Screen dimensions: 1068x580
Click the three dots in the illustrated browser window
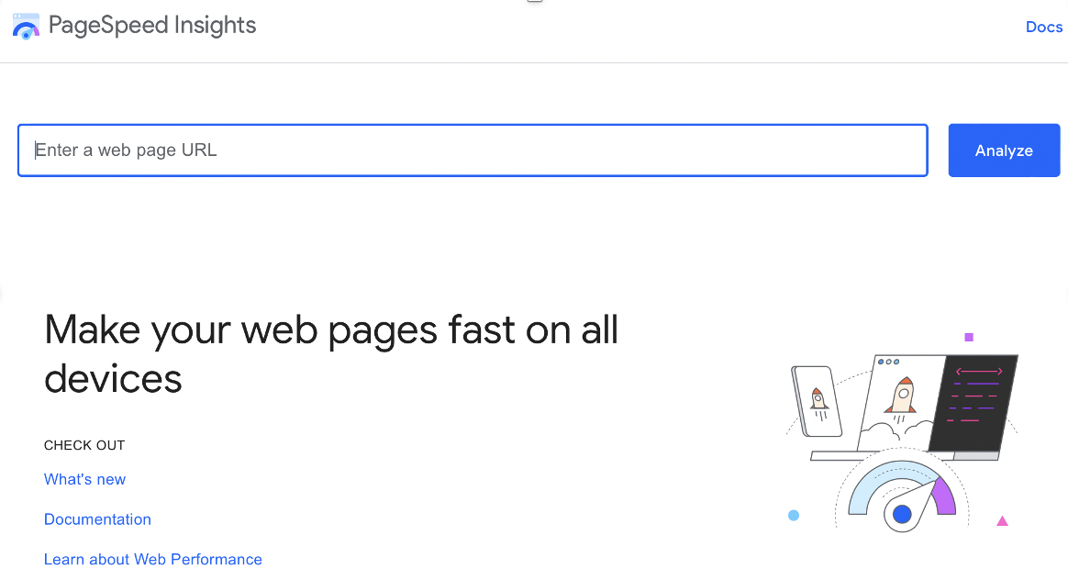click(888, 362)
